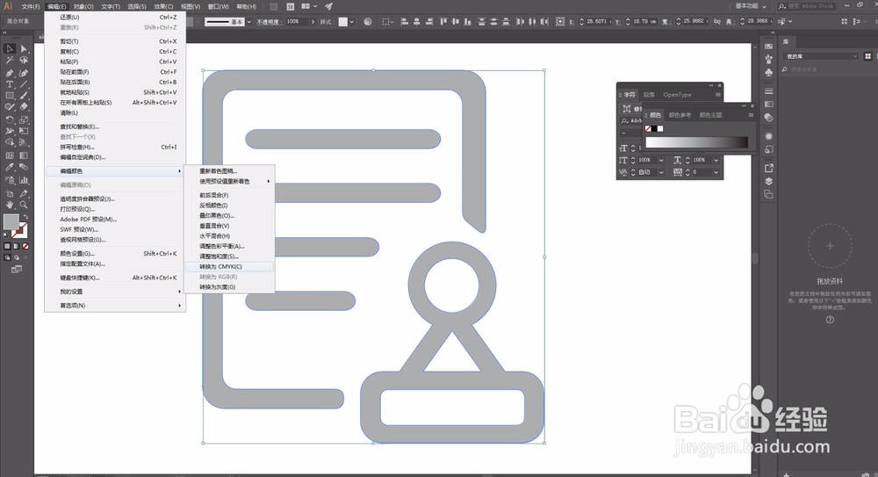Toggle constrain width and height proportions link
This screenshot has width=878, height=477.
717,22
